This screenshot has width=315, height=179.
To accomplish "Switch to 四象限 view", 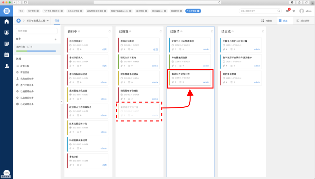I will click(x=266, y=21).
